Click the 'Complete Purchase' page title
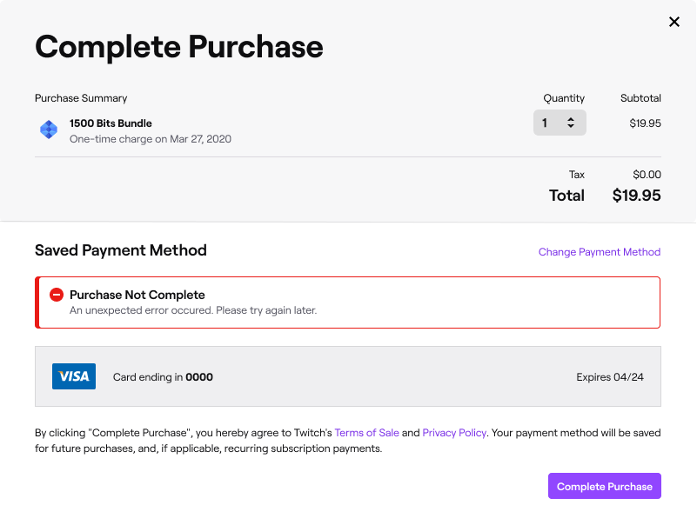Image resolution: width=697 pixels, height=525 pixels. 179,47
